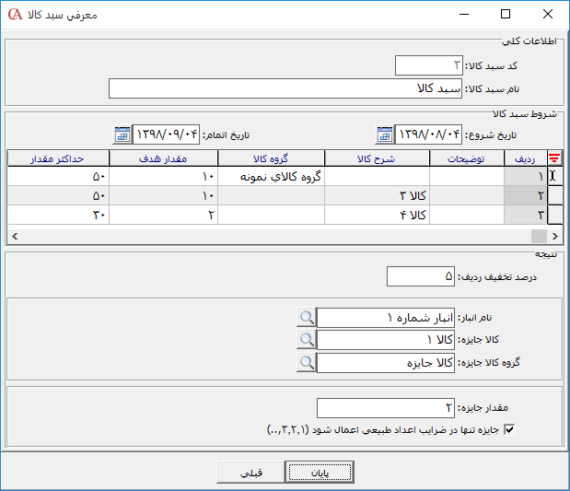Viewport: 570px width, 491px height.
Task: Click the گروه کالا column header
Action: (271, 158)
